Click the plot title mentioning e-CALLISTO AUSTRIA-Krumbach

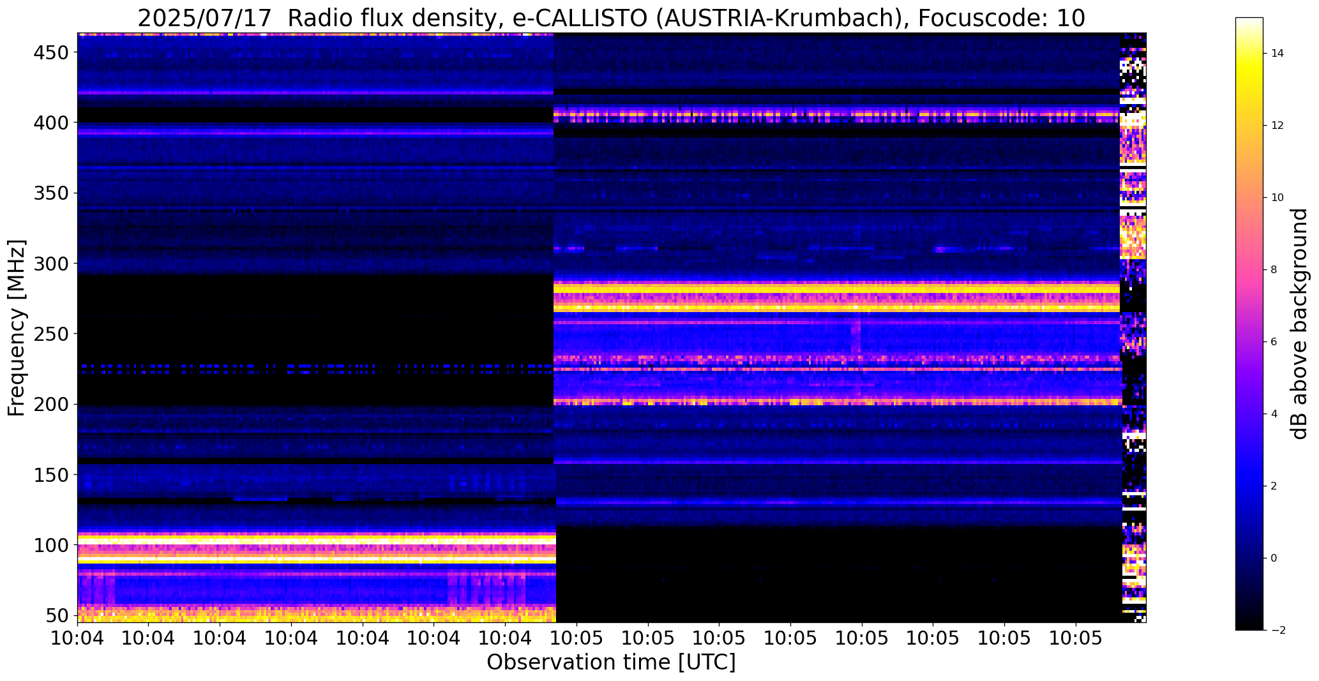coord(611,18)
